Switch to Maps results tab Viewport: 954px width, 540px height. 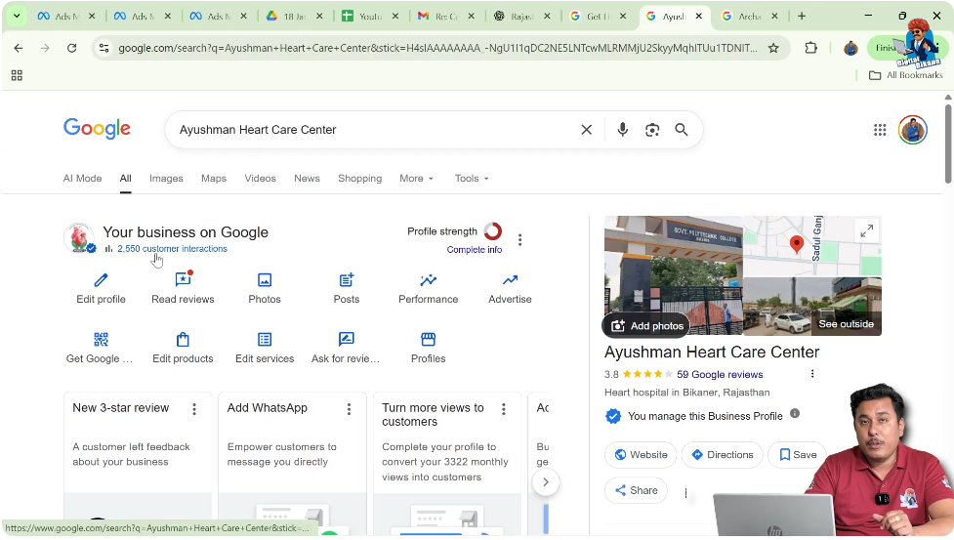[x=214, y=178]
